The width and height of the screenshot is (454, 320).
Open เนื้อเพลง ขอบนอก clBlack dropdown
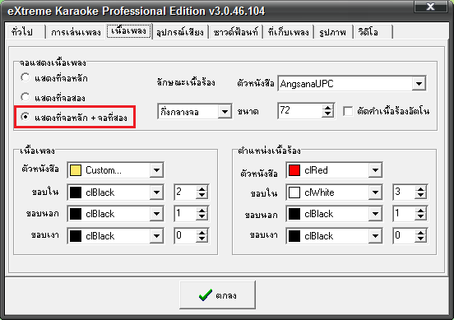coord(156,214)
